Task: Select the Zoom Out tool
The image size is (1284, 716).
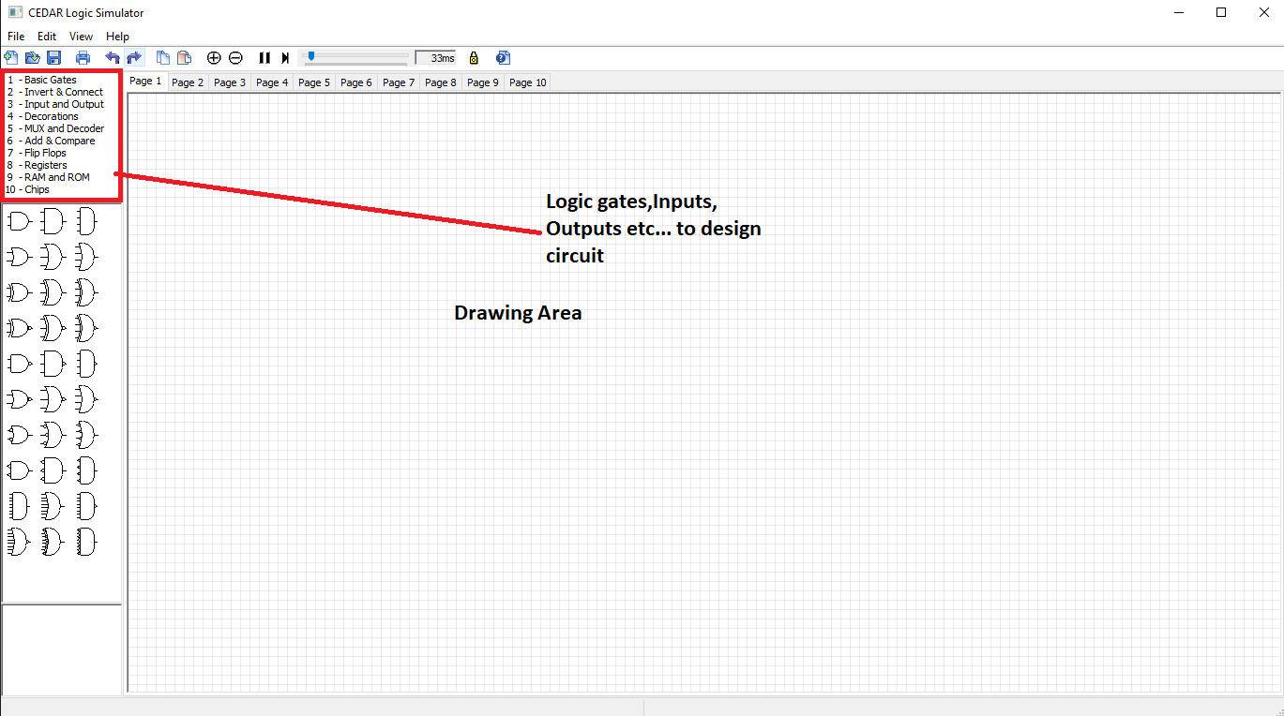Action: tap(235, 57)
